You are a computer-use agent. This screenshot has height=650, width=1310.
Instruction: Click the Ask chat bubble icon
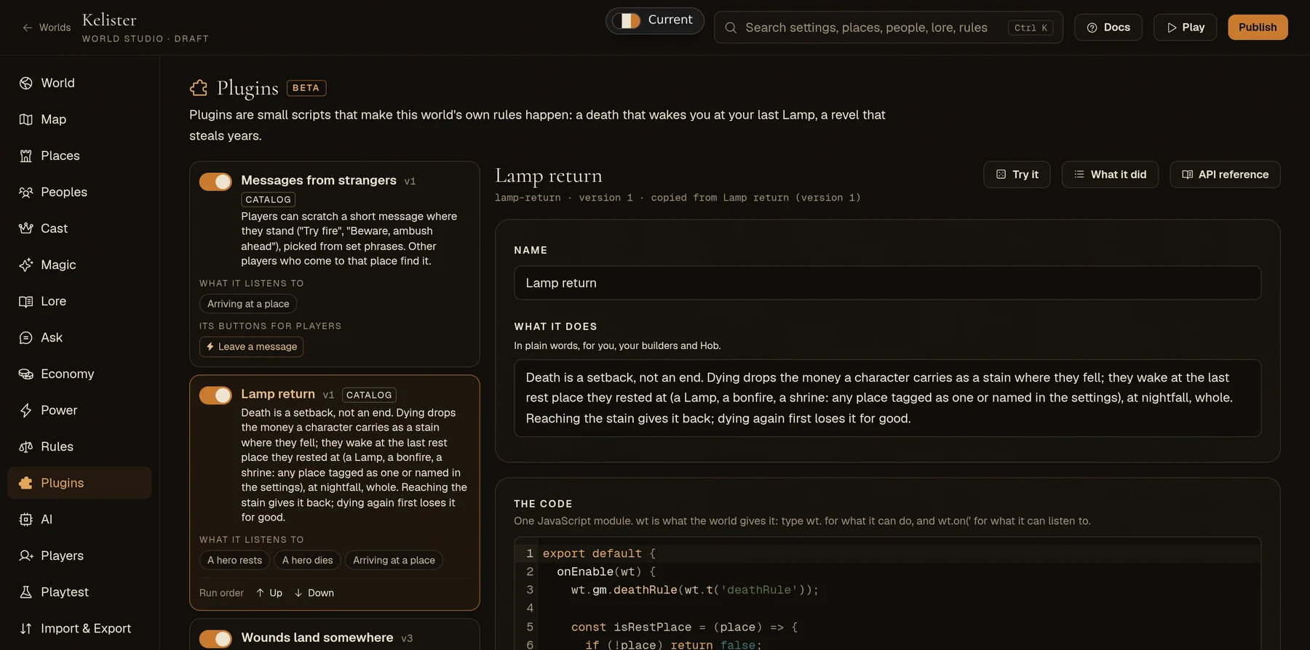[x=26, y=337]
